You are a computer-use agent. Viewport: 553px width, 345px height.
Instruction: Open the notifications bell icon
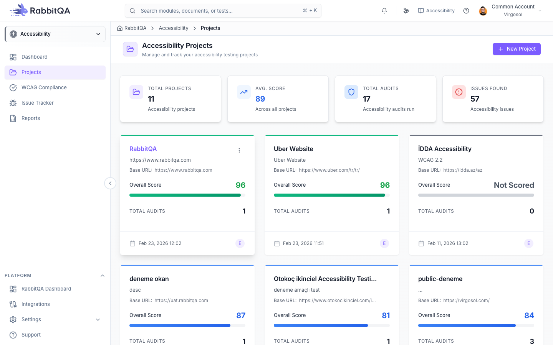384,11
